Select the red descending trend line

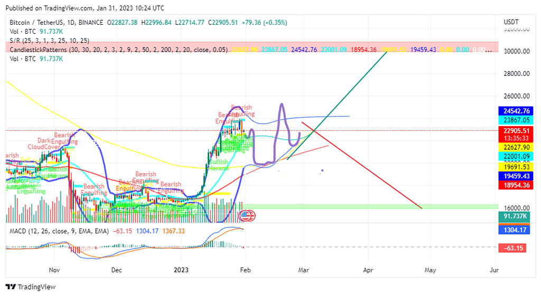370,169
